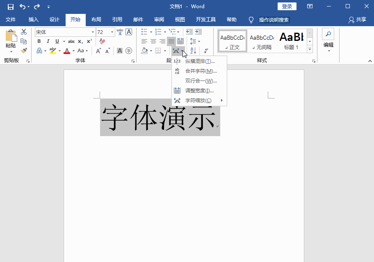Apply the red font color swatch
The image size is (374, 262).
point(67,51)
